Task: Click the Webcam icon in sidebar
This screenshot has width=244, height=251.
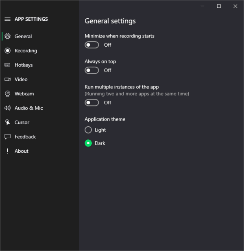Action: pos(7,94)
